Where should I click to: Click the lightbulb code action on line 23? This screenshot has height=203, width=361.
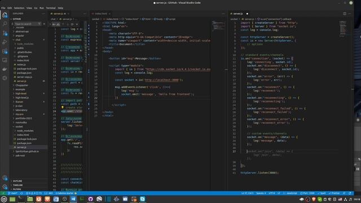(x=63, y=108)
